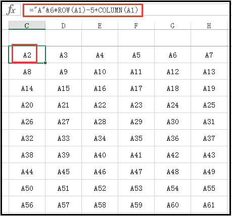This screenshot has height=216, width=232.
Task: Select the cell containing A20
Action: [x=27, y=104]
